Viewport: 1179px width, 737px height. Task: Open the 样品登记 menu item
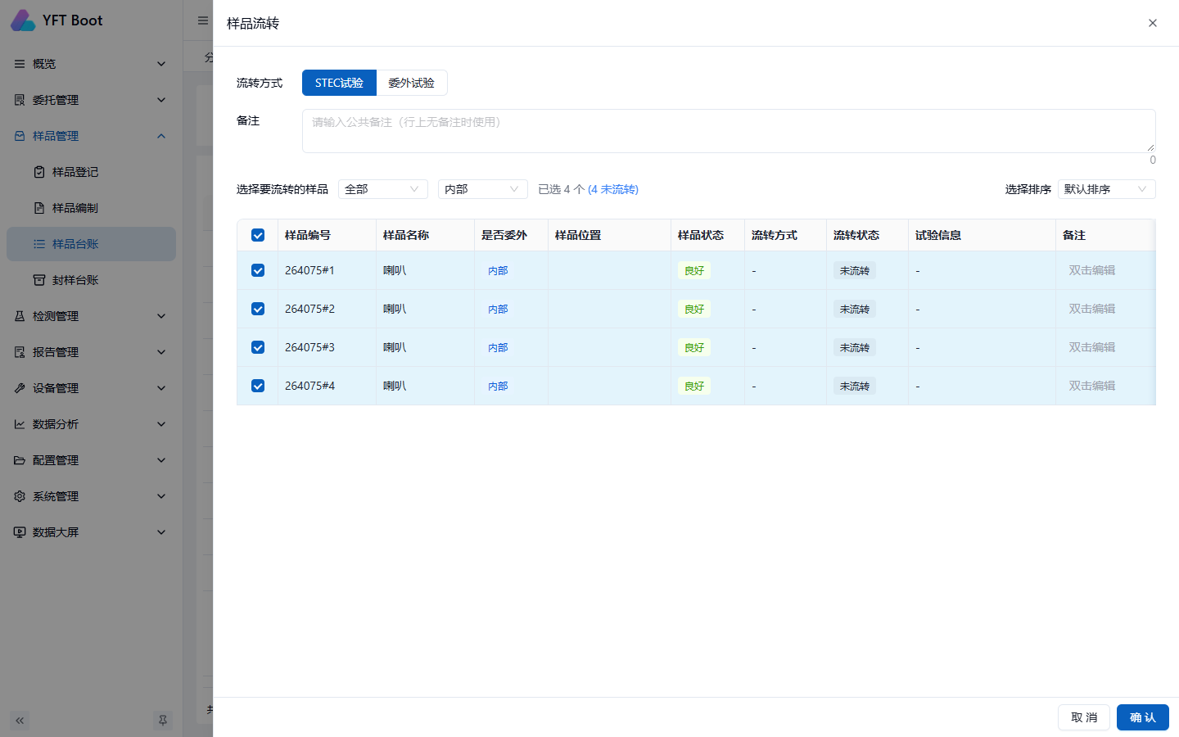click(91, 172)
